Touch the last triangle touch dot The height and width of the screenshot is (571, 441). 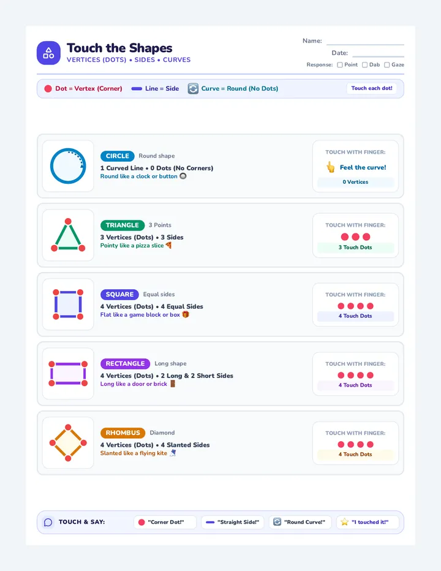[366, 236]
